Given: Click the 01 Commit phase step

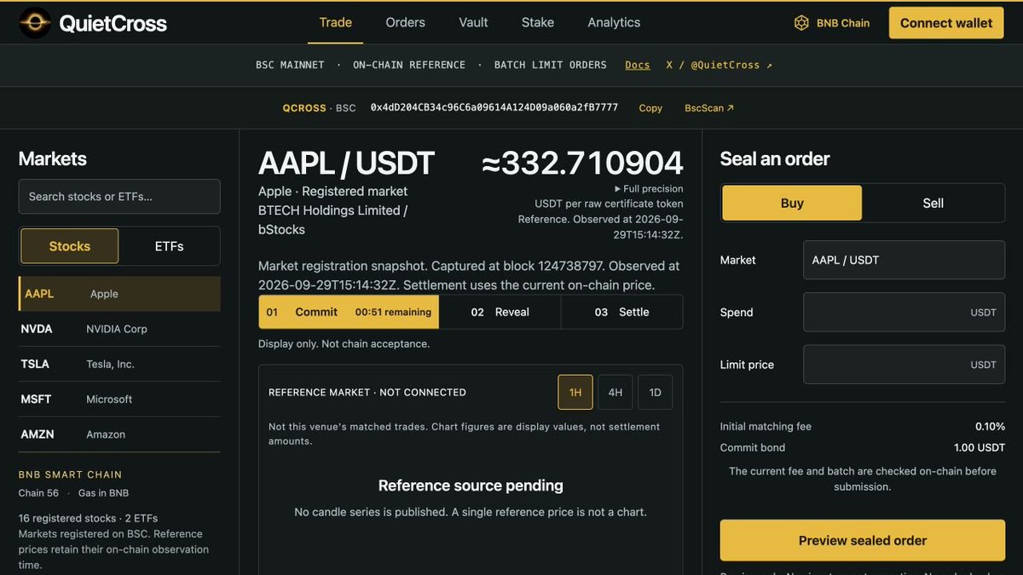Looking at the screenshot, I should 349,312.
